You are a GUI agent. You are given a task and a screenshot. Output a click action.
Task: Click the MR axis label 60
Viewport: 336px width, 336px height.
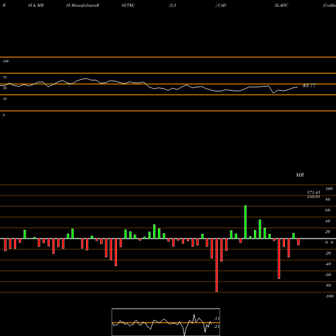coord(327,210)
